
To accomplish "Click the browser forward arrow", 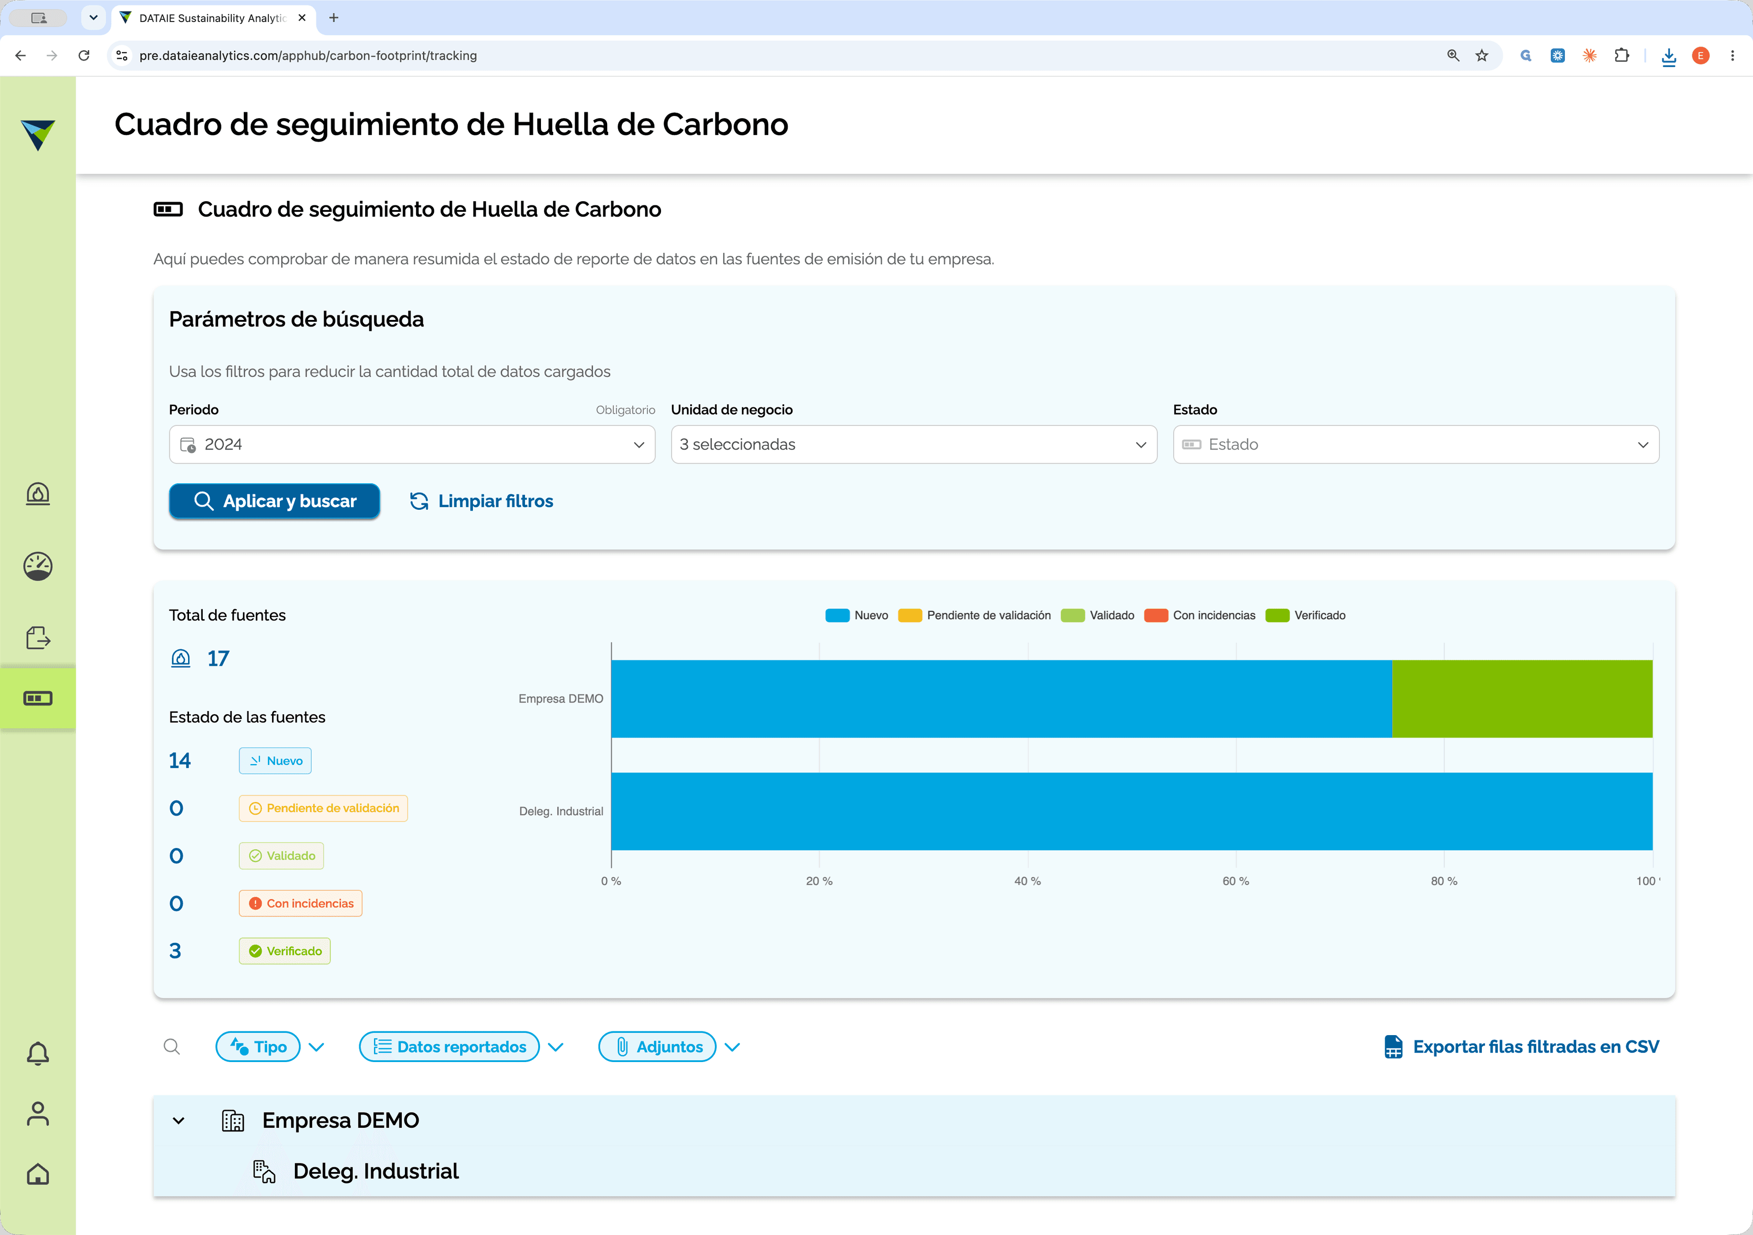I will click(52, 55).
